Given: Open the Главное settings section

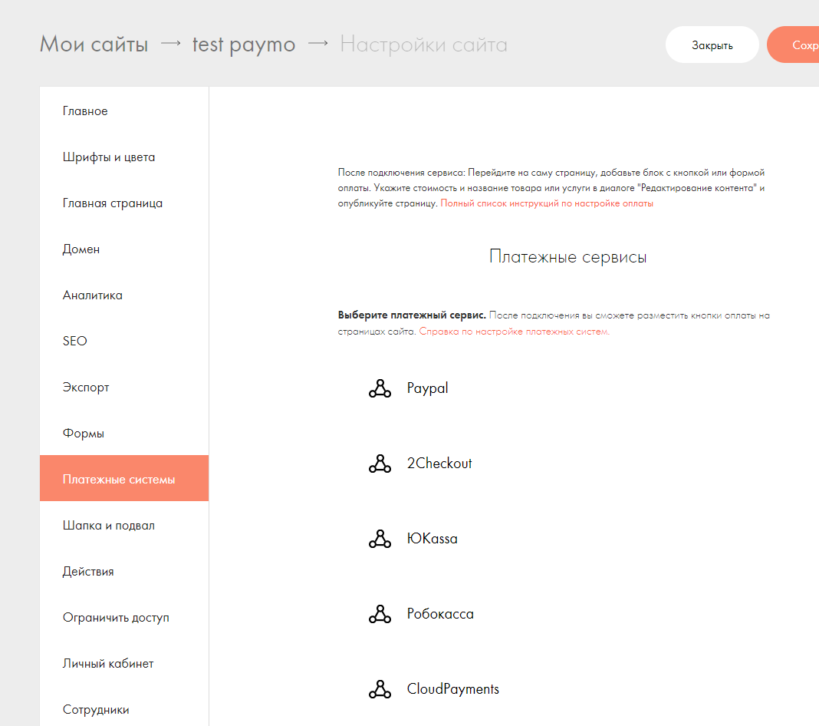Looking at the screenshot, I should (124, 111).
